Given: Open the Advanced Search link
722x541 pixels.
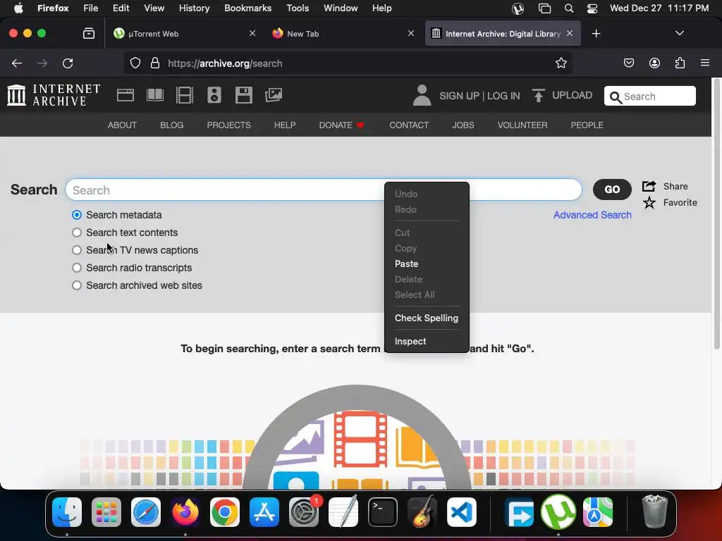Looking at the screenshot, I should click(592, 215).
